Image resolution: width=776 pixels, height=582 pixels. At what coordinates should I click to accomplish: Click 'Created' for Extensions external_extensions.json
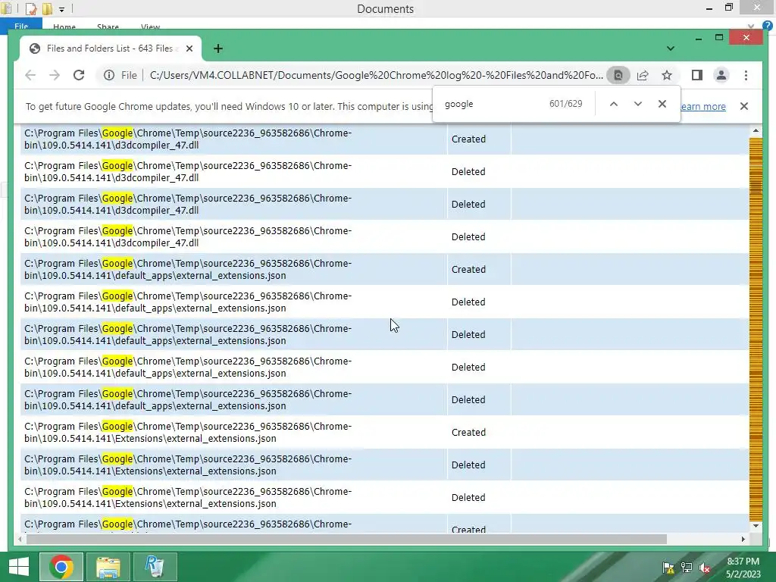(468, 433)
